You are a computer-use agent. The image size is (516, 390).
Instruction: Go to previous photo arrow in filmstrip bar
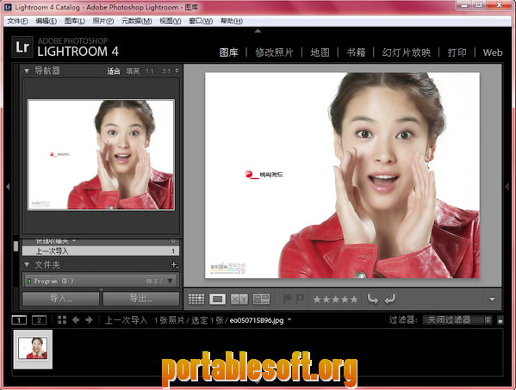[76, 319]
